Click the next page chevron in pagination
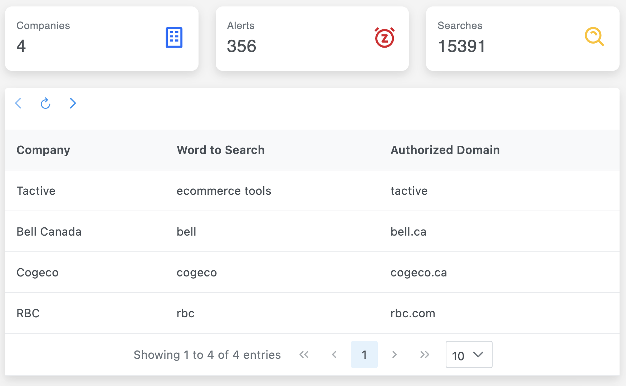 point(394,355)
